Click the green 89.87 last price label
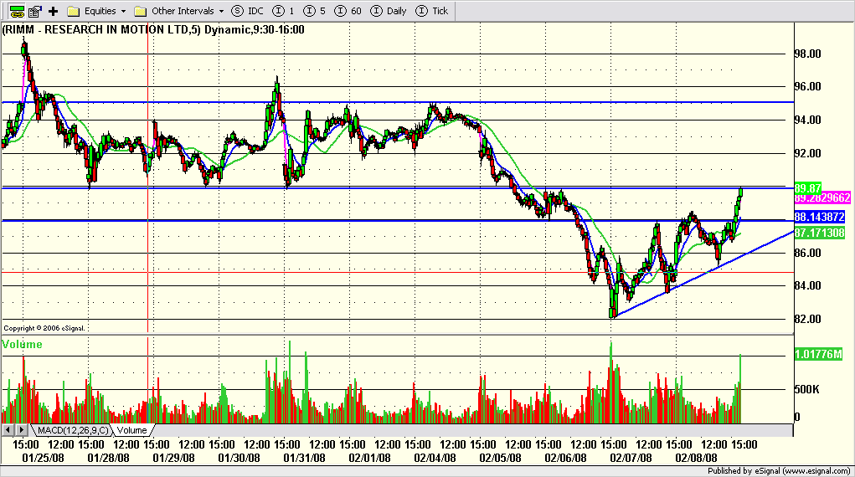Image resolution: width=855 pixels, height=477 pixels. 808,188
